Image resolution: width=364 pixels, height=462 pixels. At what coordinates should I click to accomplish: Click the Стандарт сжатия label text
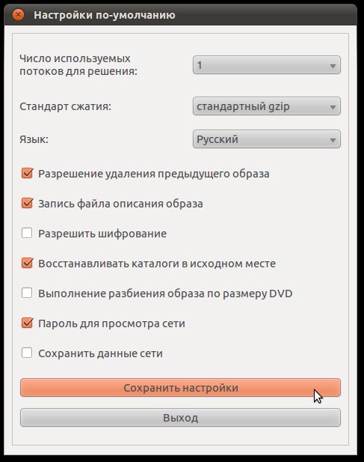point(65,106)
